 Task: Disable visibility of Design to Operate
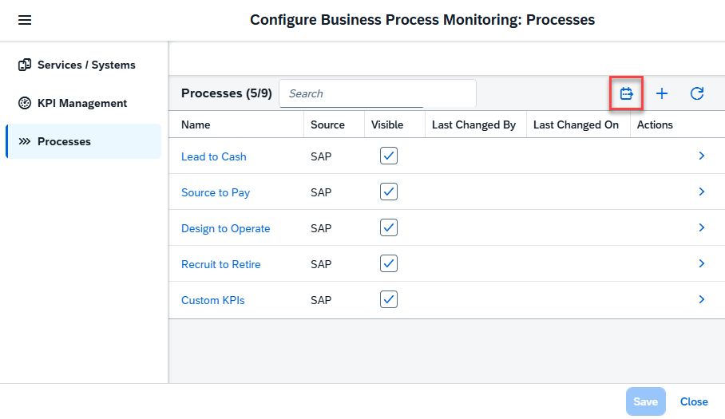pos(388,227)
